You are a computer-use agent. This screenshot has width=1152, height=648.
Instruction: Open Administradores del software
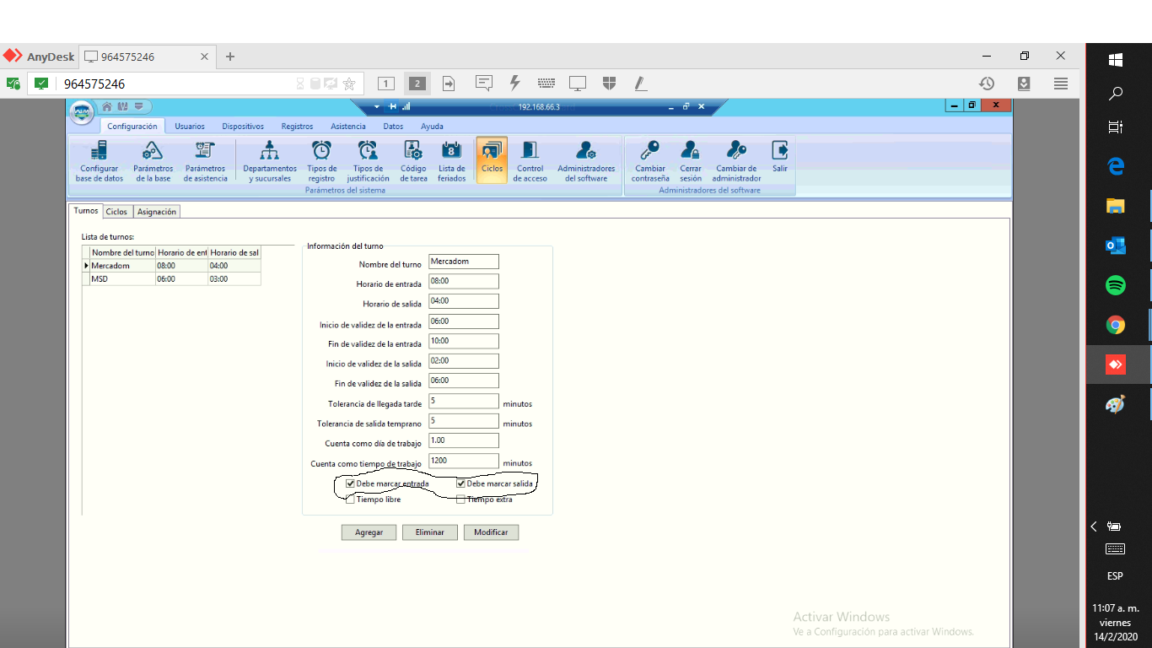coord(586,161)
